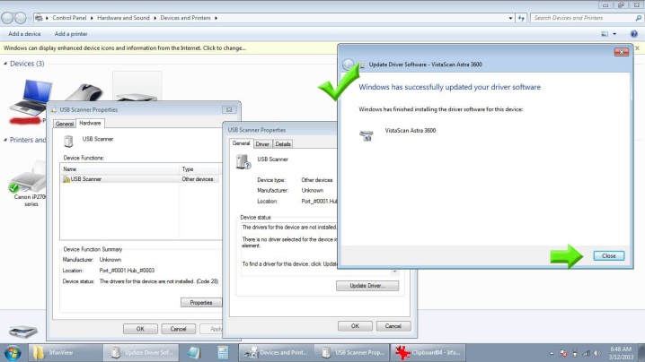Collapse the Printers and Faxes group
Viewport: 645px width, 362px height.
click(5, 140)
